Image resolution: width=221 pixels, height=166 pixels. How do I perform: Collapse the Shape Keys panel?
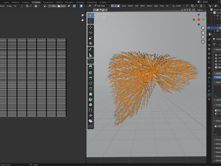point(215,82)
